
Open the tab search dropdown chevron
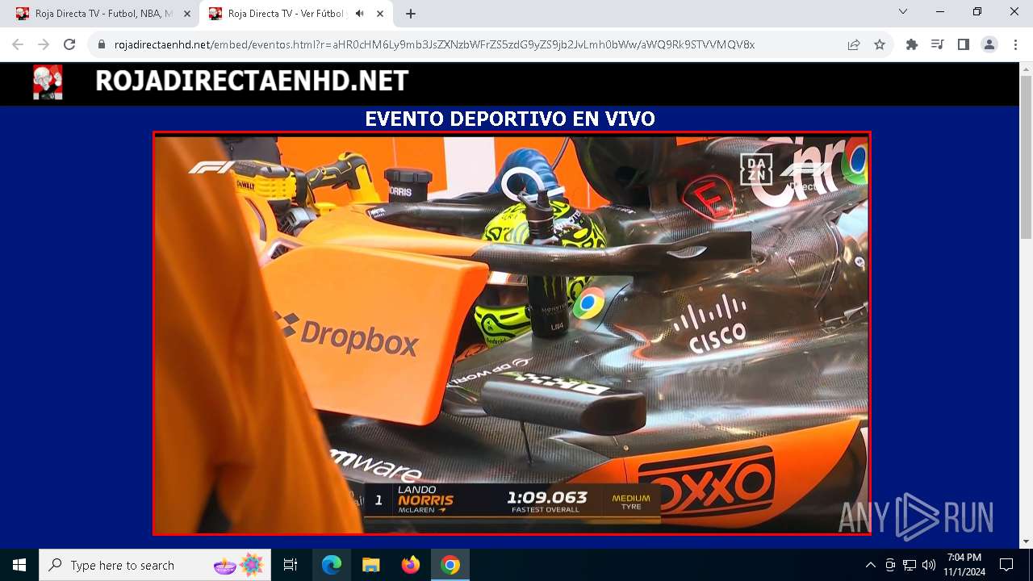903,12
